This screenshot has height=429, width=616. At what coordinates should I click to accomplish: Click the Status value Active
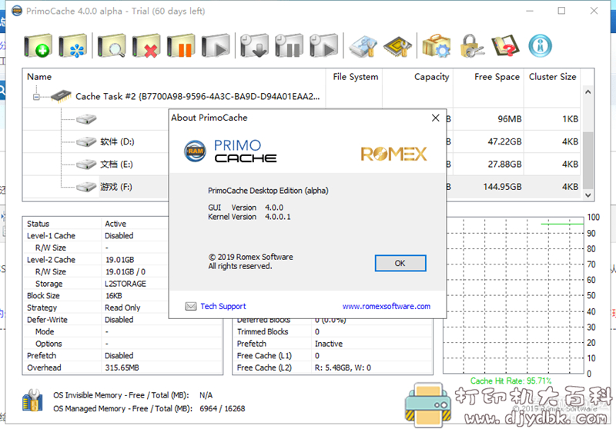pyautogui.click(x=115, y=224)
